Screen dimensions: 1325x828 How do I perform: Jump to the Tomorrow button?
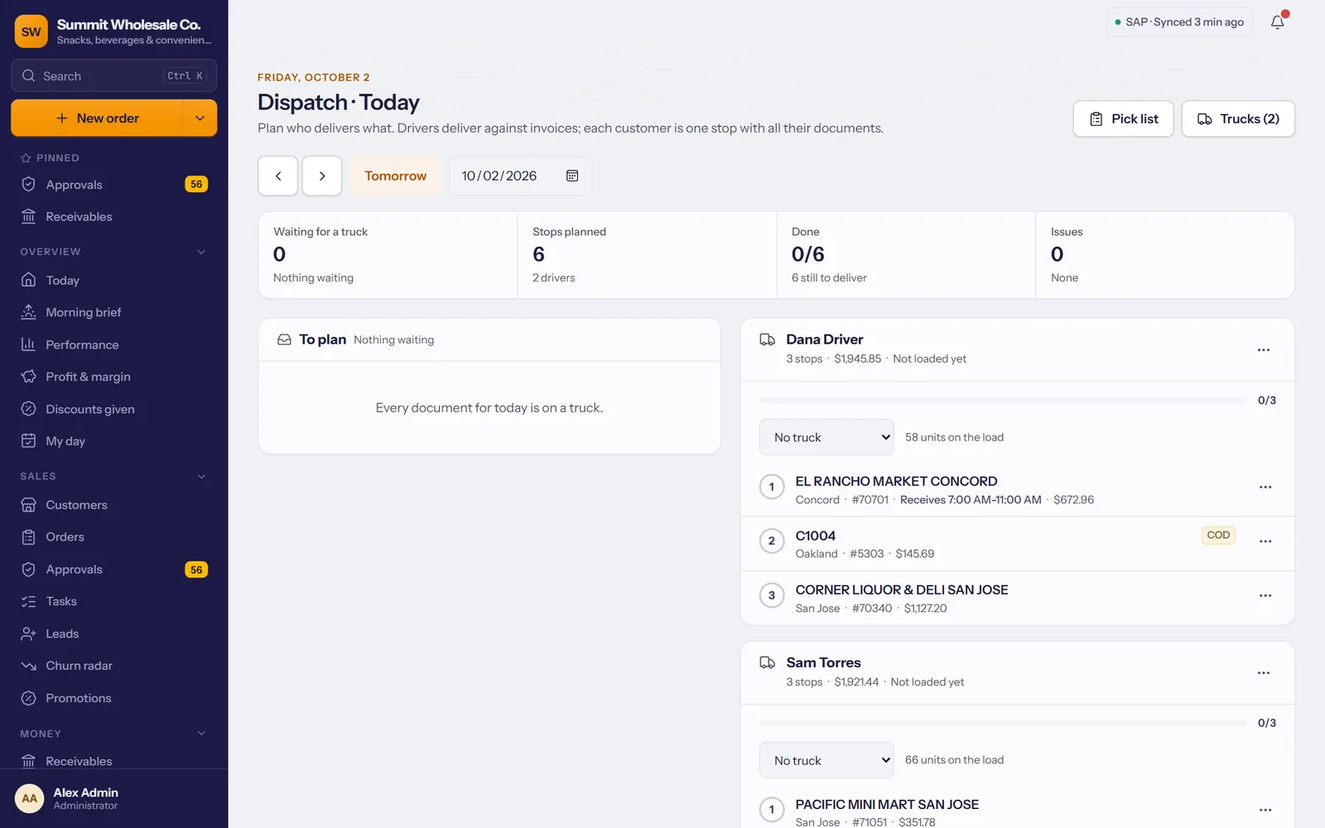point(396,176)
